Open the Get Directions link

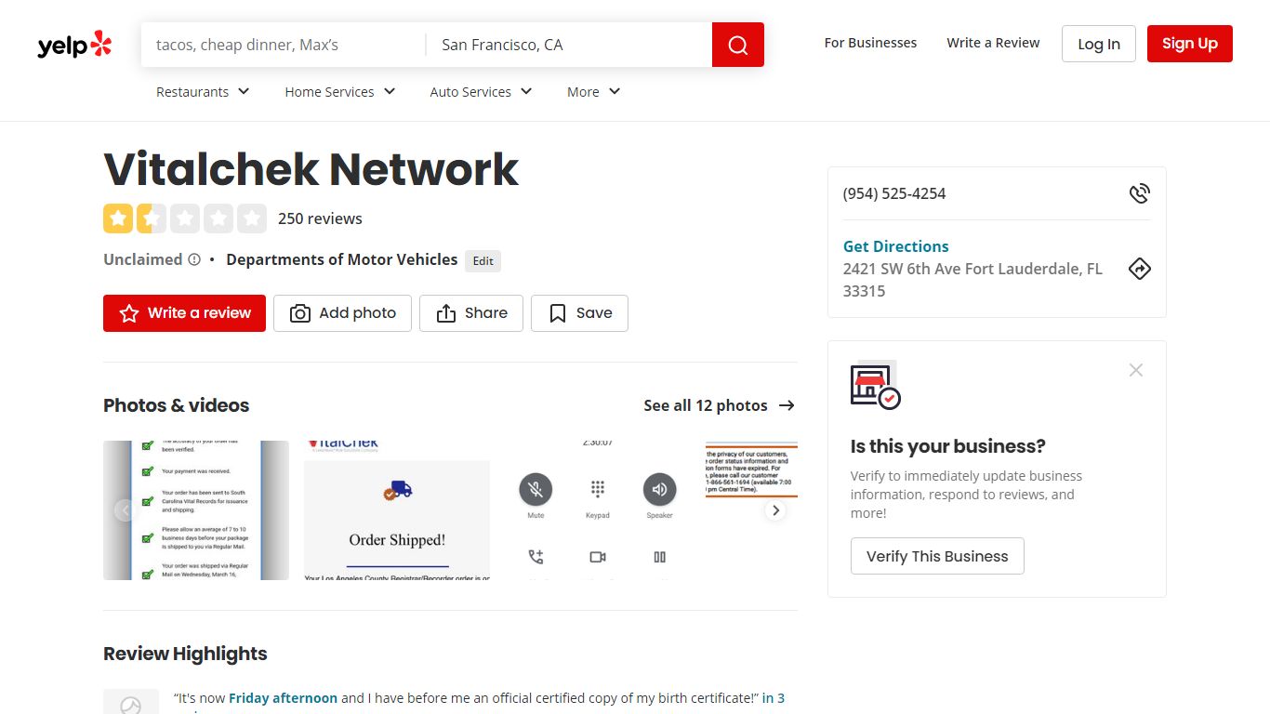[896, 246]
